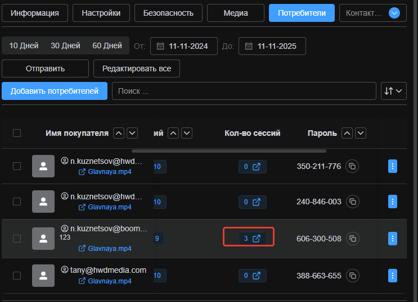
Task: Open the От date field 11-11-2024
Action: (x=184, y=46)
